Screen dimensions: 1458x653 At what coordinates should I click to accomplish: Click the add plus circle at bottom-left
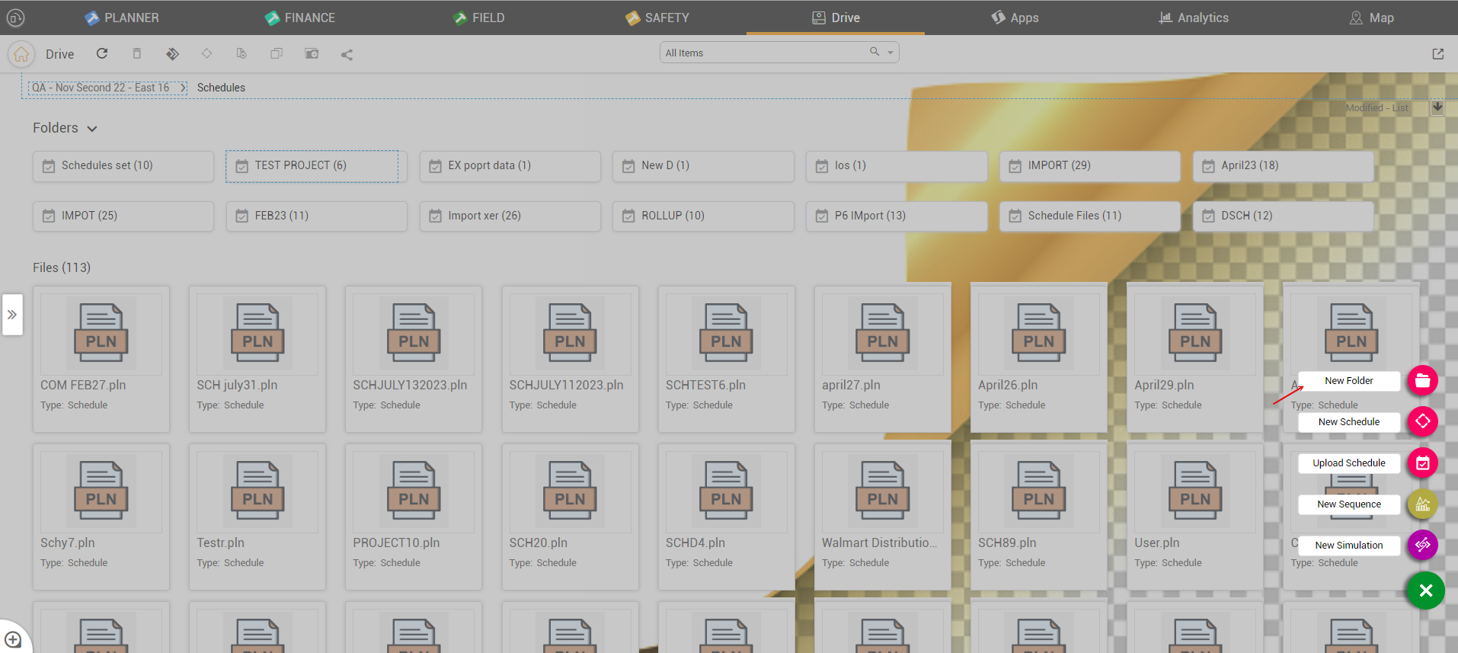(x=13, y=639)
